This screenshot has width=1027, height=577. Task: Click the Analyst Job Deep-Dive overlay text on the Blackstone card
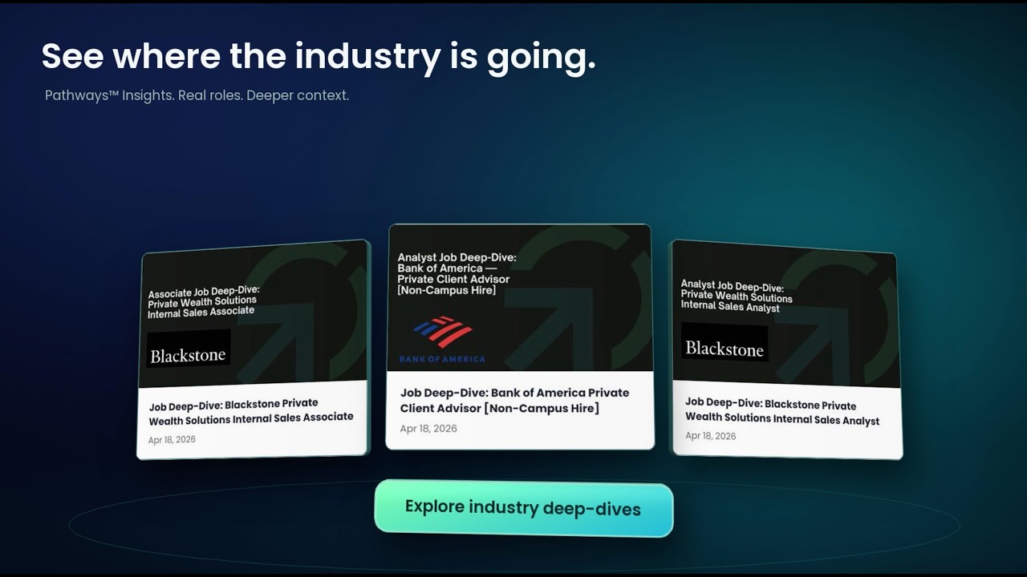[x=737, y=296]
